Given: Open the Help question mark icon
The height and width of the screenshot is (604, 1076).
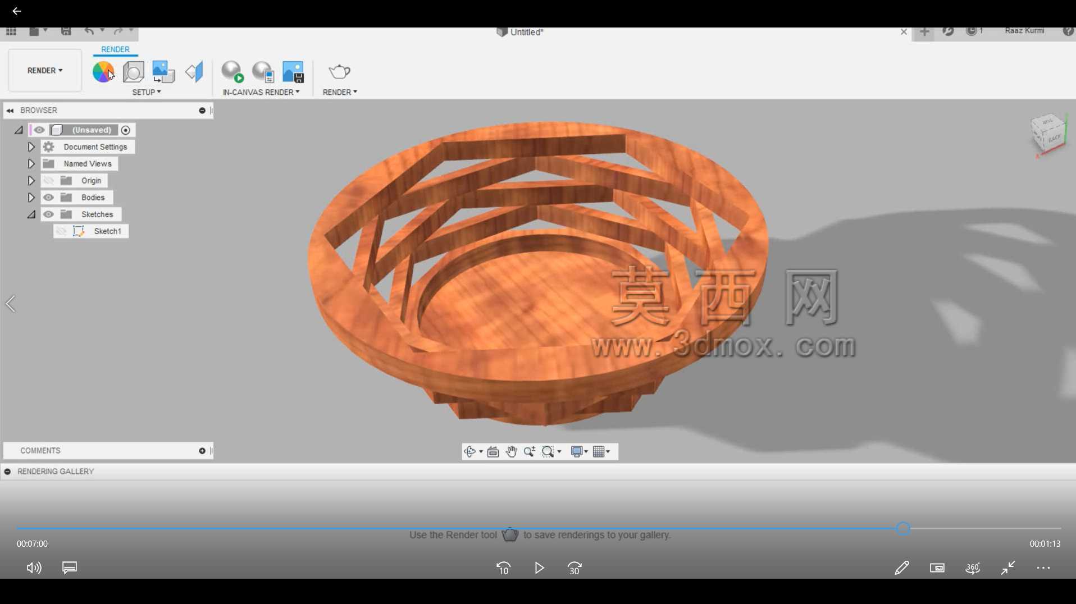Looking at the screenshot, I should [1068, 31].
